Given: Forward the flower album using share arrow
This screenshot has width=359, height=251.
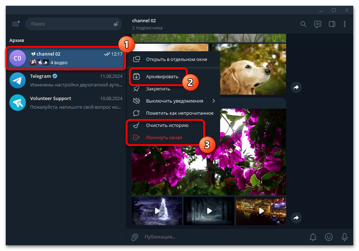Looking at the screenshot, I should (x=296, y=217).
